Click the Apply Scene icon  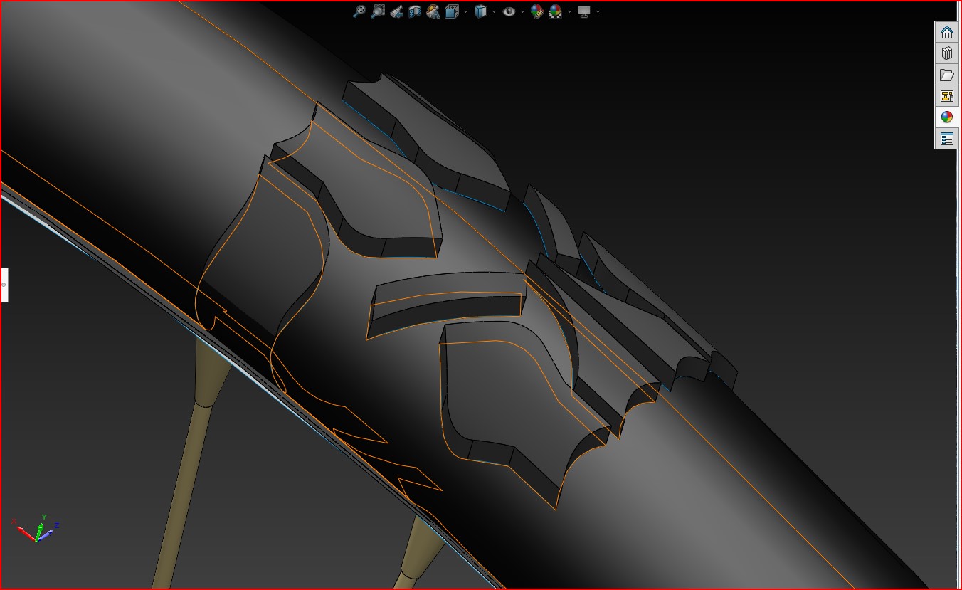tap(555, 11)
